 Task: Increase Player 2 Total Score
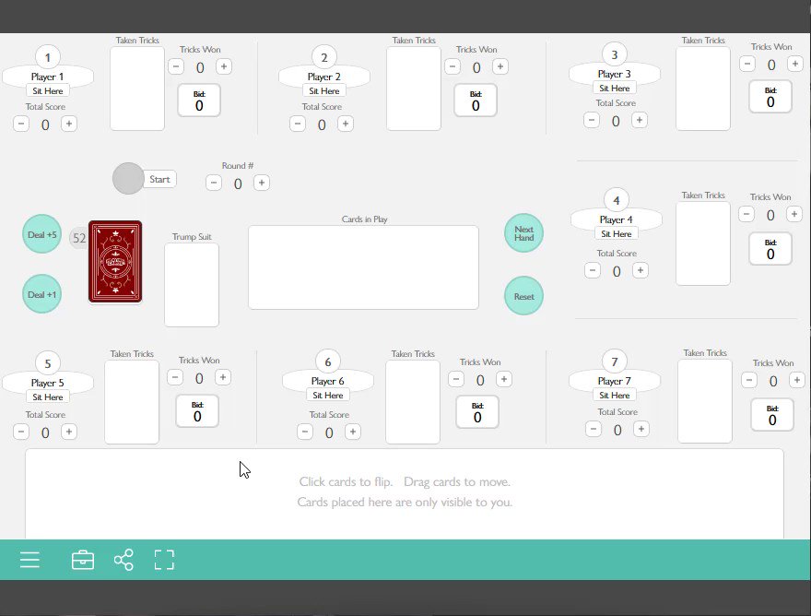click(346, 124)
